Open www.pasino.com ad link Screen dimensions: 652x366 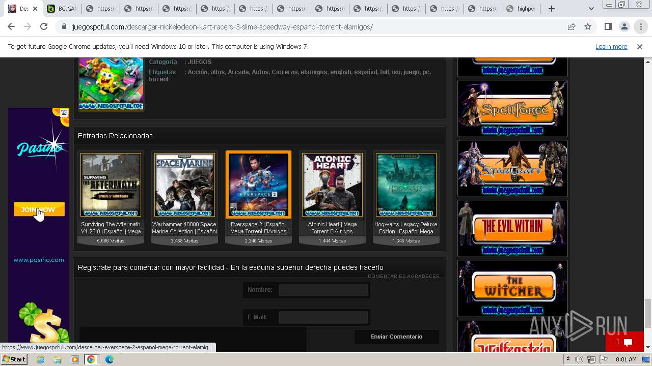coord(39,260)
